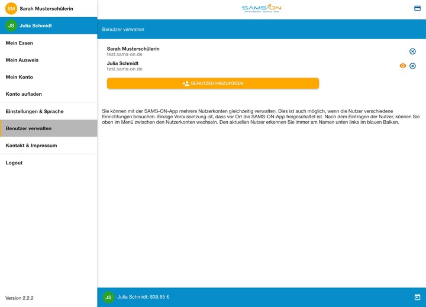Image resolution: width=426 pixels, height=307 pixels.
Task: Click the JS avatar in bottom bar
Action: [108, 297]
